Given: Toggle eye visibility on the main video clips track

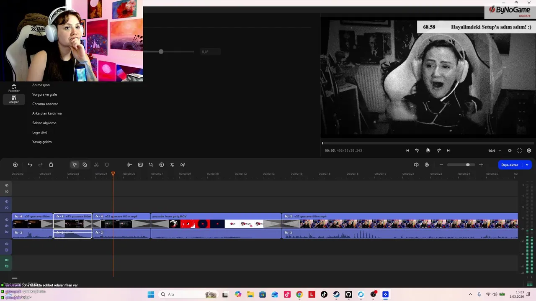Looking at the screenshot, I should pos(7,219).
